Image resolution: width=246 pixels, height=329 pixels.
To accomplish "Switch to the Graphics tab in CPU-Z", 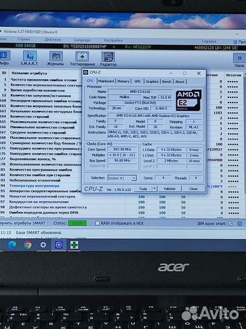I will tap(152, 82).
